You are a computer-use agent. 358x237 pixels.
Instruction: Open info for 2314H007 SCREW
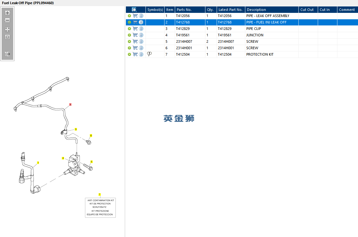141,41
